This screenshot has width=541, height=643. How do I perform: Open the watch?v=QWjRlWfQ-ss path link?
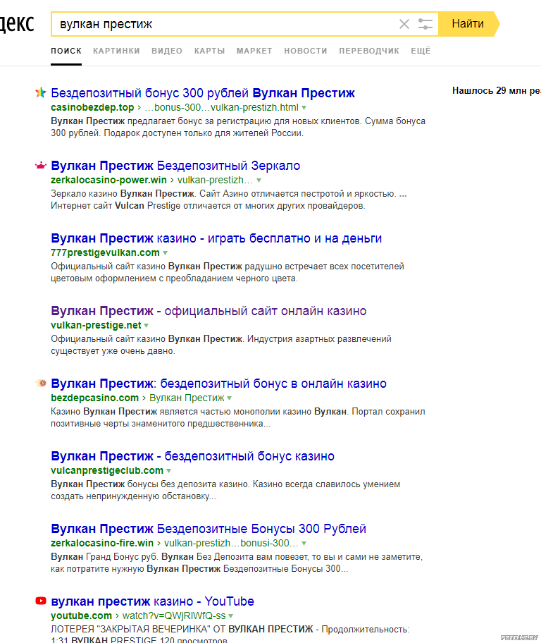pos(174,616)
